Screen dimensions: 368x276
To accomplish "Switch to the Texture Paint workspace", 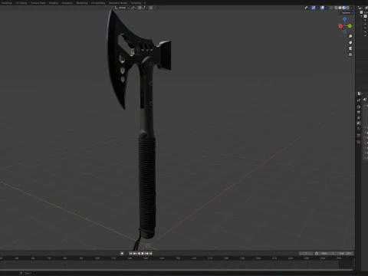I will pos(38,3).
